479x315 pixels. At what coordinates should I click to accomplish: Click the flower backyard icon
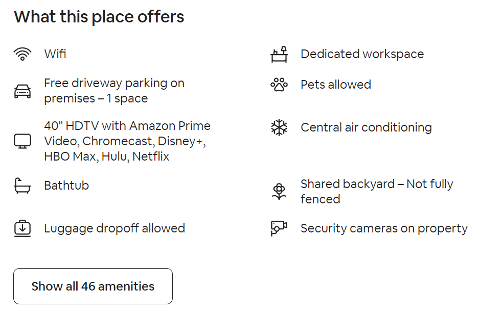point(279,192)
